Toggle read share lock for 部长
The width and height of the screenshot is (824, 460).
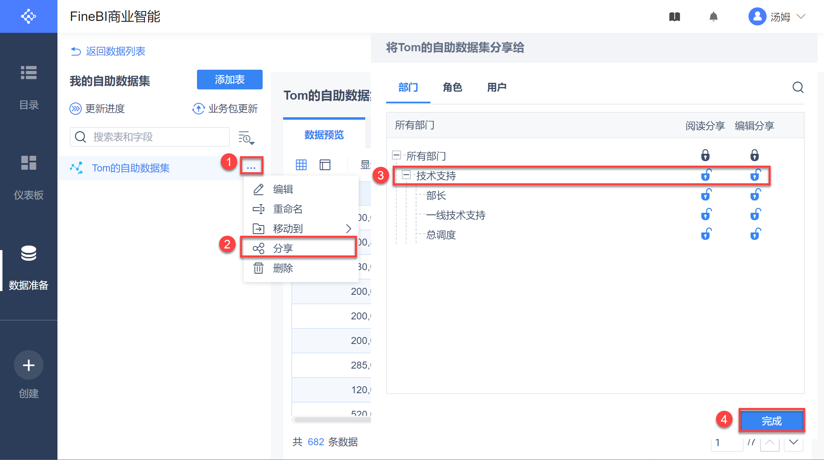(x=705, y=195)
